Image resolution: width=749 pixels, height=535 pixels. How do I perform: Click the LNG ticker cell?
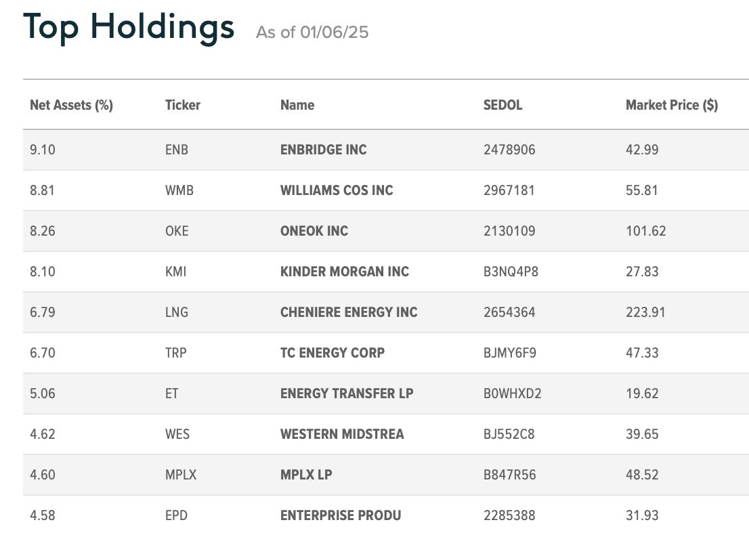pyautogui.click(x=177, y=312)
